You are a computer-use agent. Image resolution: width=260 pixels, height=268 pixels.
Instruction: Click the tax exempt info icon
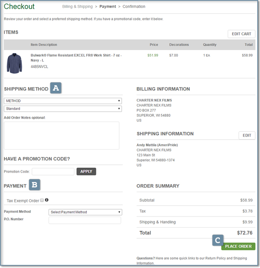tap(47, 200)
